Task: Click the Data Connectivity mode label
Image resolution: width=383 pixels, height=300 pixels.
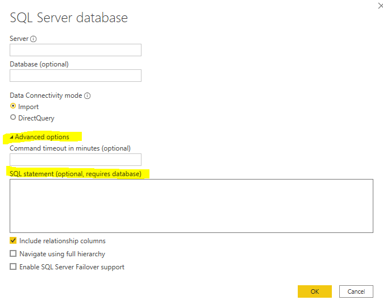Action: point(46,95)
